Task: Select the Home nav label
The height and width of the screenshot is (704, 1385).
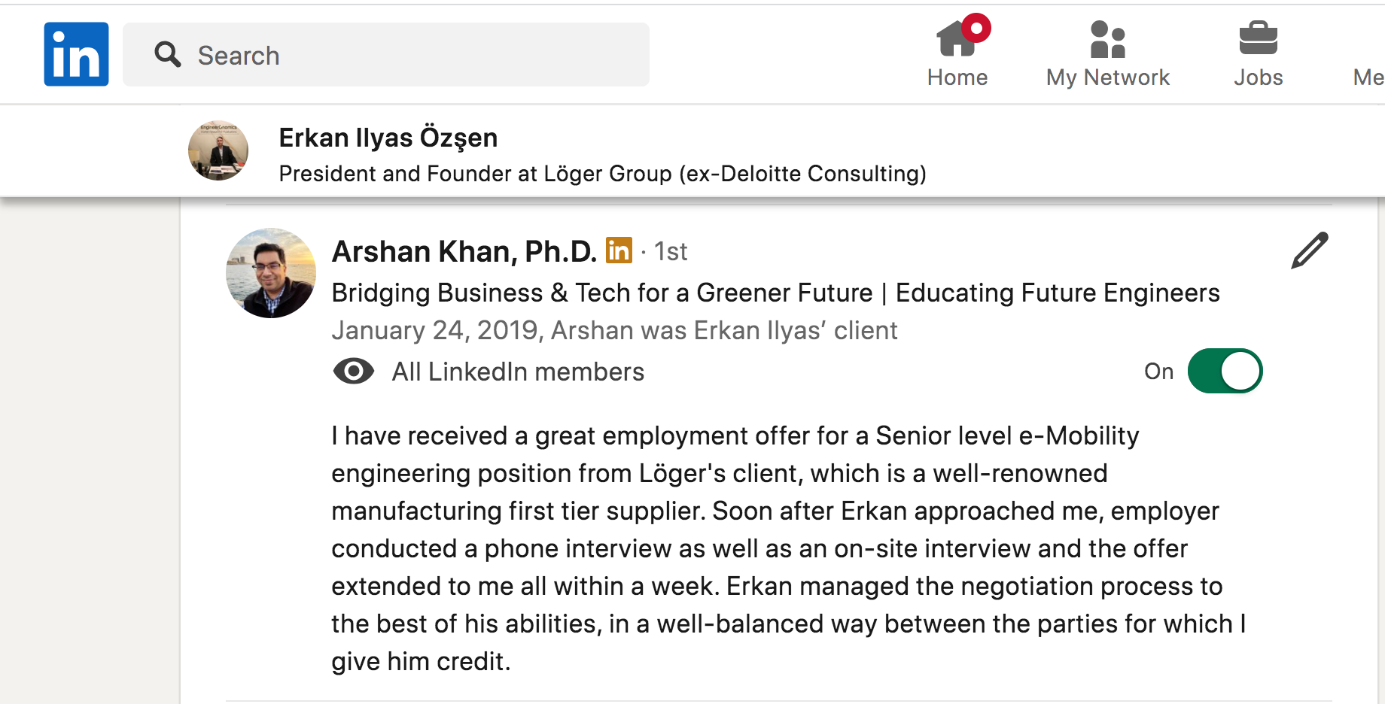Action: tap(957, 77)
